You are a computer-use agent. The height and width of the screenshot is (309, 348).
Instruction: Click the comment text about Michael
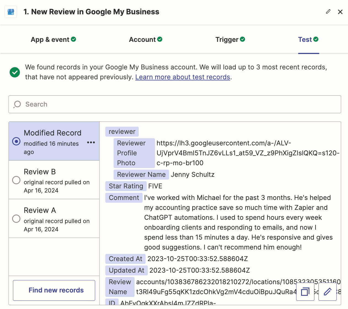pyautogui.click(x=238, y=223)
